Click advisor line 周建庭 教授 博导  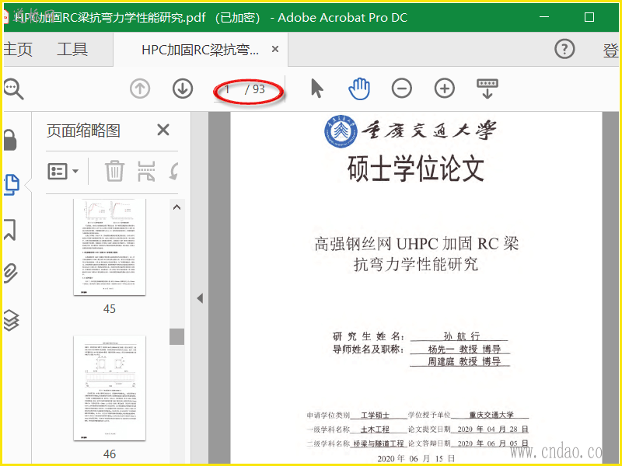[464, 361]
